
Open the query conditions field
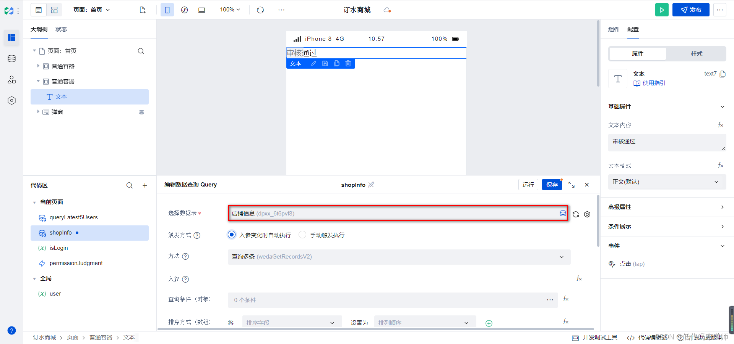(x=393, y=300)
